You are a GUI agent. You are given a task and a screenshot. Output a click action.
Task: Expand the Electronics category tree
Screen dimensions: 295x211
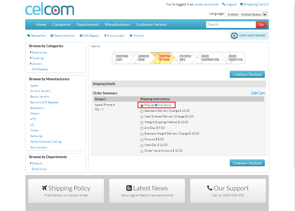tap(31, 52)
